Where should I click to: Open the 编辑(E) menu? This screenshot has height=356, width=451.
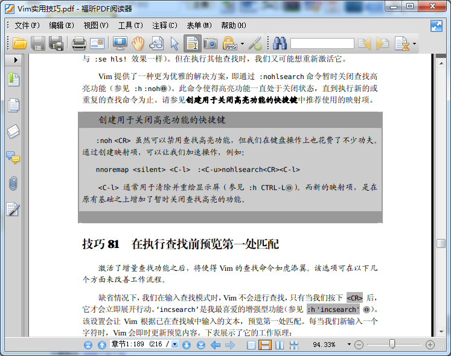pyautogui.click(x=62, y=25)
